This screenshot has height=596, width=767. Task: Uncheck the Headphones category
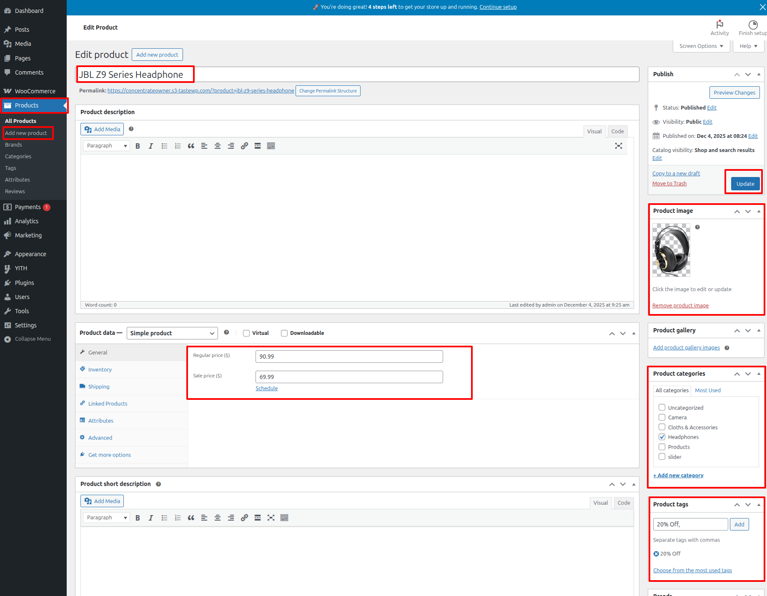[x=662, y=437]
